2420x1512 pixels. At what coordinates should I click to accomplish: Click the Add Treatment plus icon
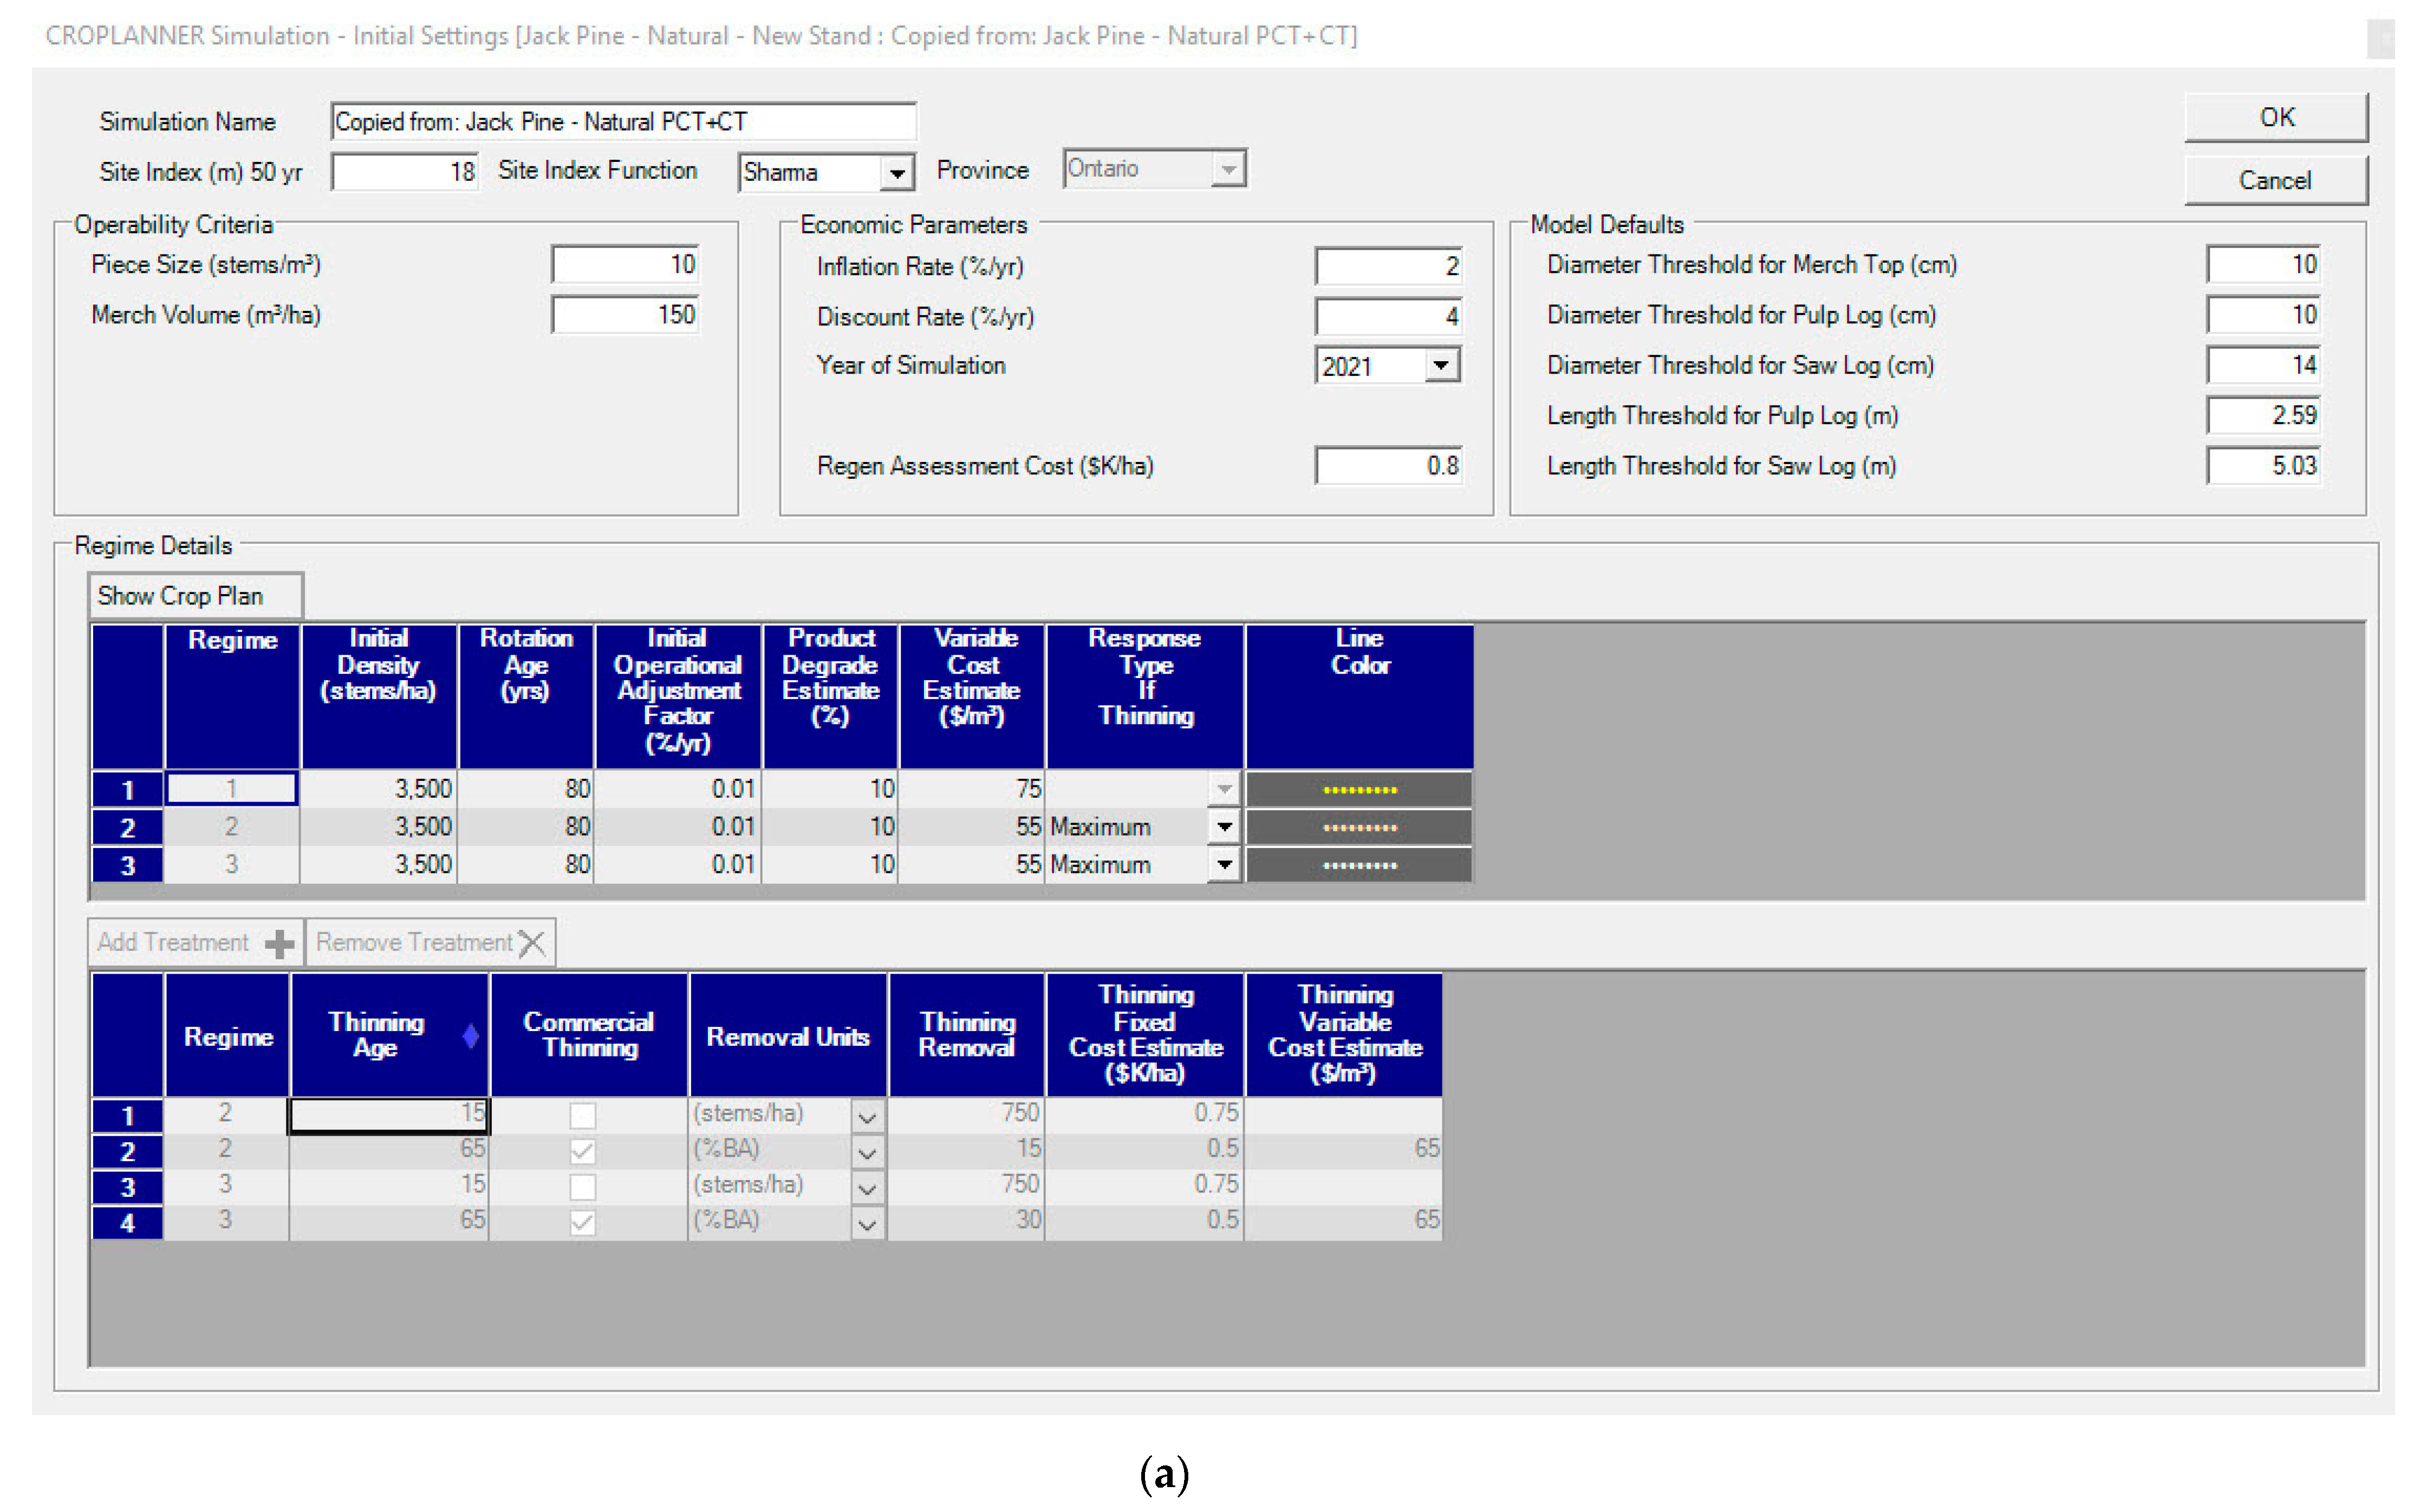tap(279, 943)
